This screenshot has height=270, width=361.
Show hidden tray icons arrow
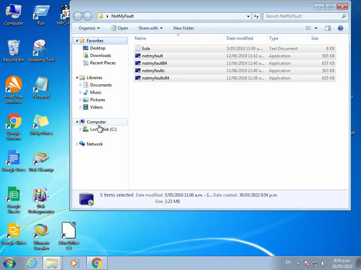[298, 263]
